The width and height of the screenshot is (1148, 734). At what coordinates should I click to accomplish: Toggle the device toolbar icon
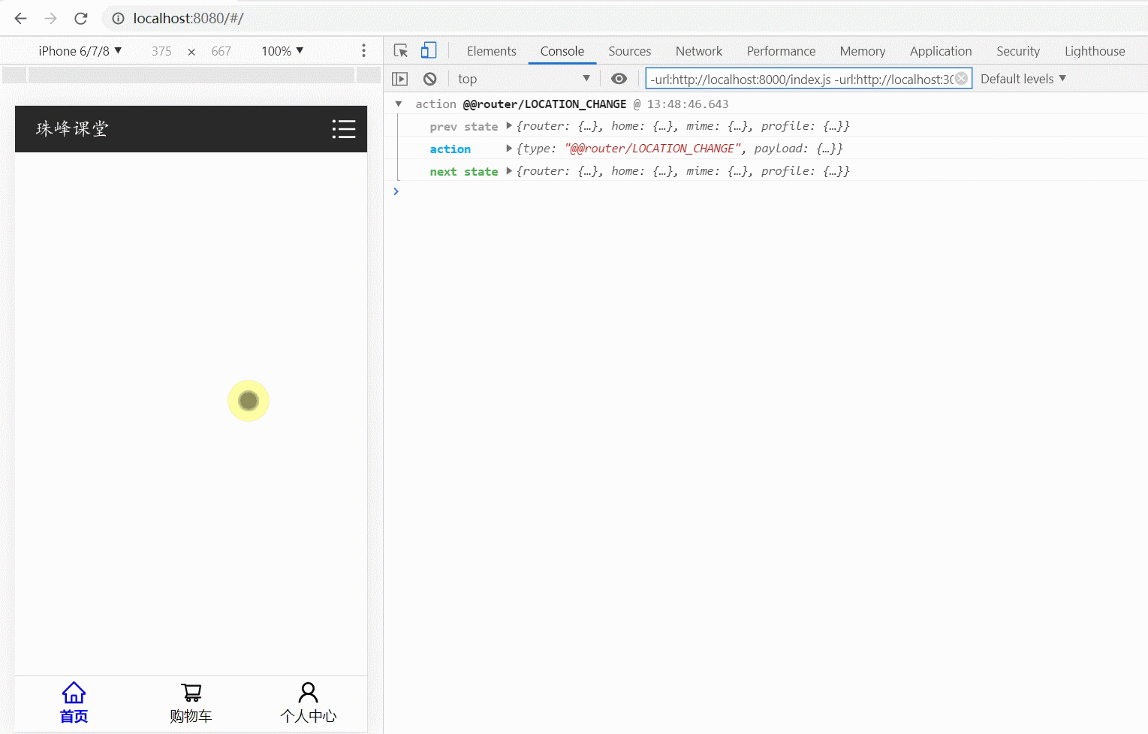point(429,51)
